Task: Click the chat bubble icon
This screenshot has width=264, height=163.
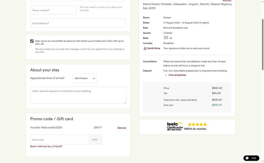Action: (247, 158)
